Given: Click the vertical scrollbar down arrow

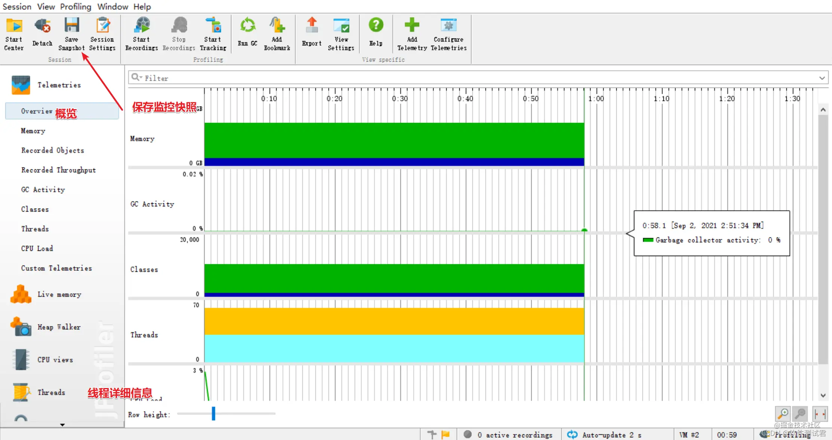Looking at the screenshot, I should pyautogui.click(x=823, y=396).
